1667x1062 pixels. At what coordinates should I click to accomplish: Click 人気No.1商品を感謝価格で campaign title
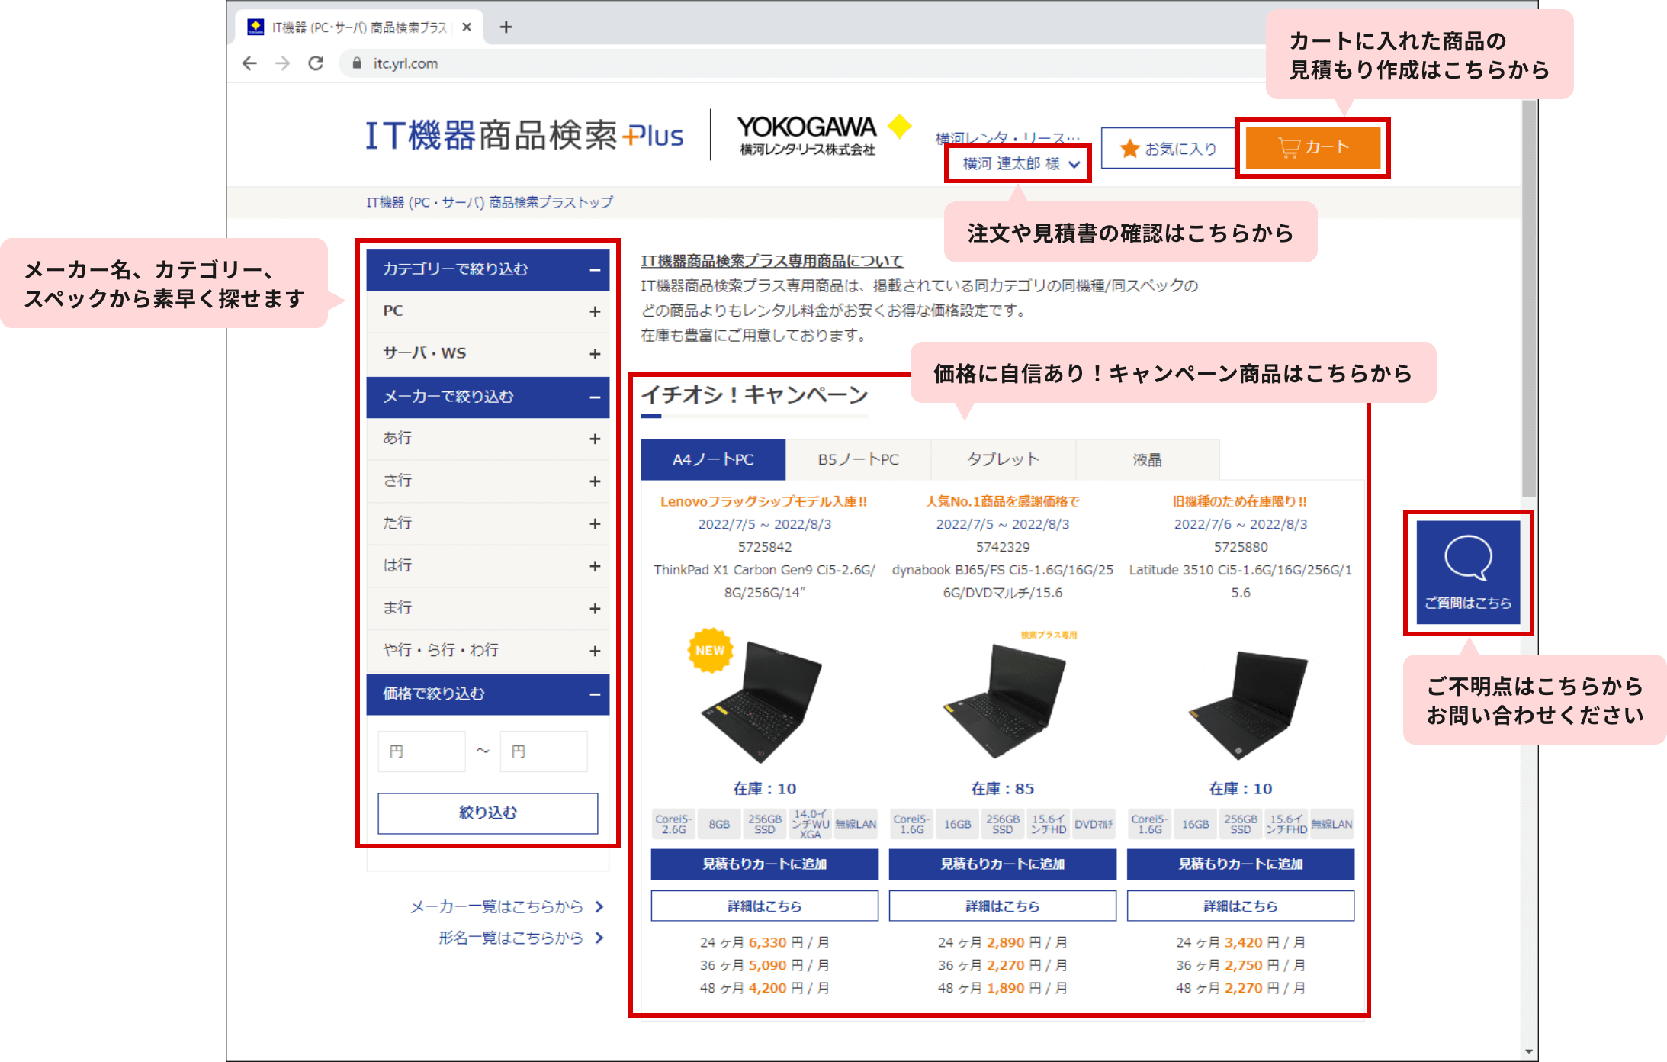point(1003,501)
